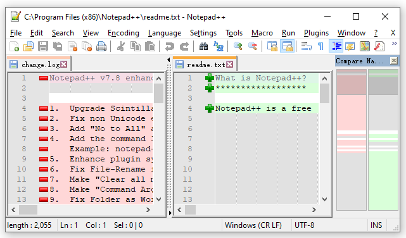The image size is (406, 238).
Task: Click the Close document toolbar icon
Action: click(x=72, y=47)
